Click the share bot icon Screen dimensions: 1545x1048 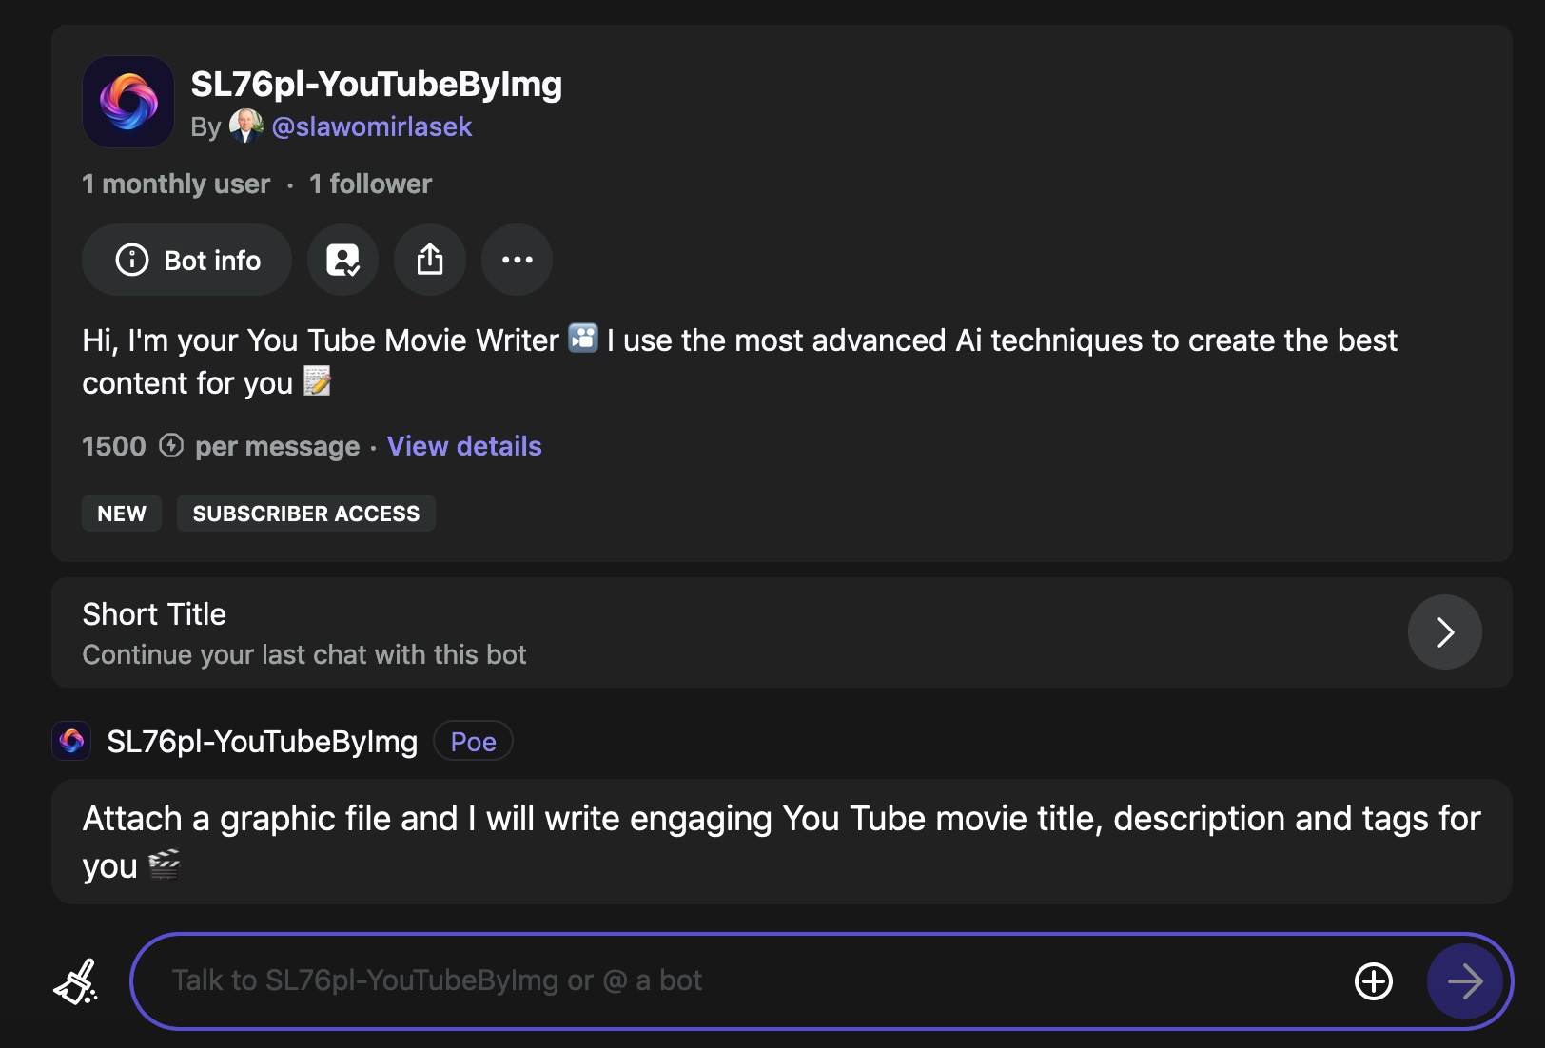(x=430, y=260)
